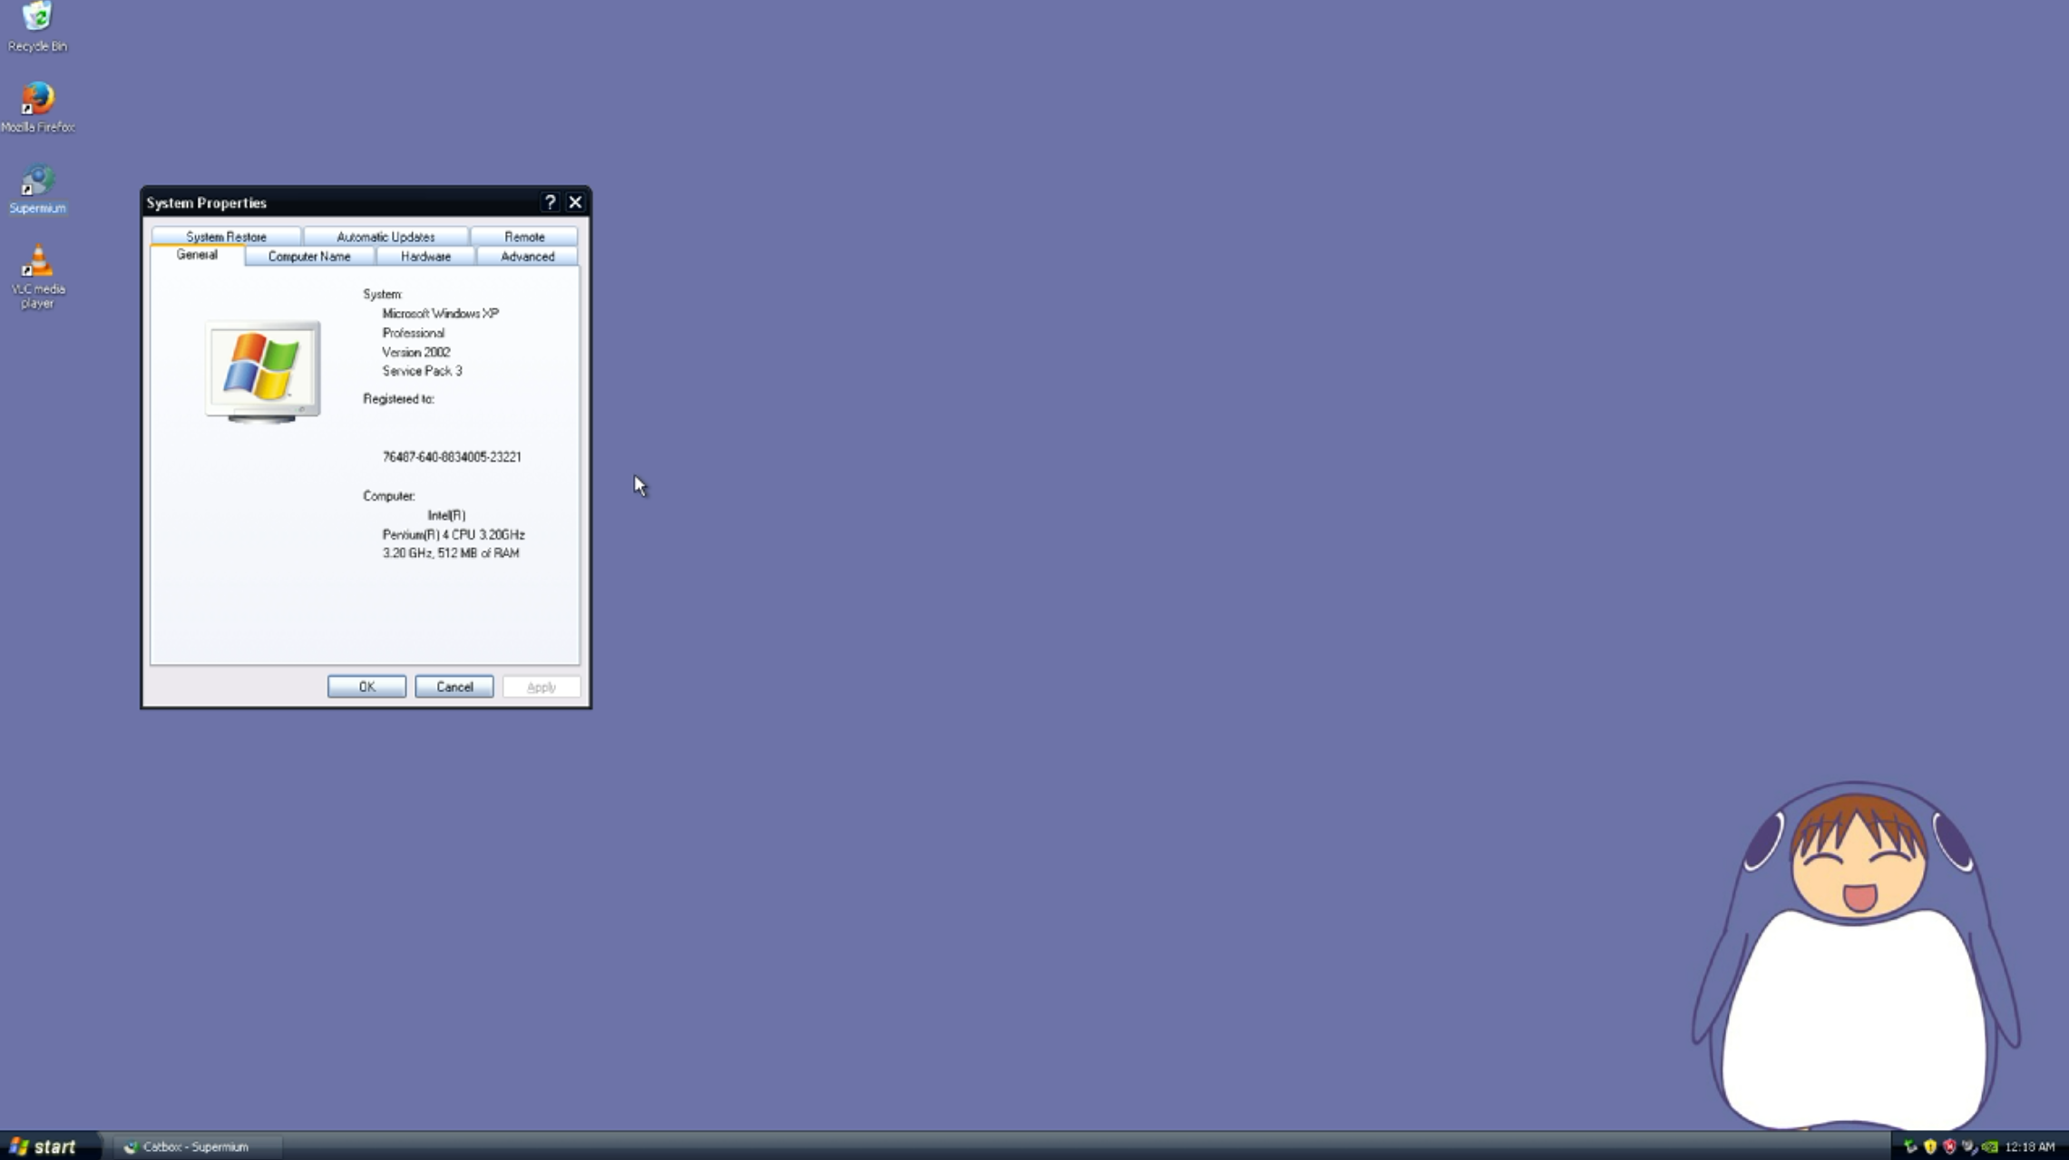Click the gray tray icon with the pen

tap(1968, 1146)
